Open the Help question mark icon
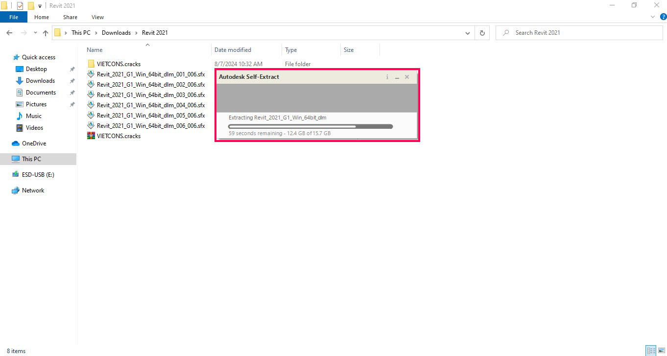Screen dimensions: 667x356 click(663, 17)
